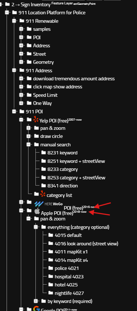Click the Apple logo icon
137x311 pixels.
pyautogui.click(x=37, y=211)
